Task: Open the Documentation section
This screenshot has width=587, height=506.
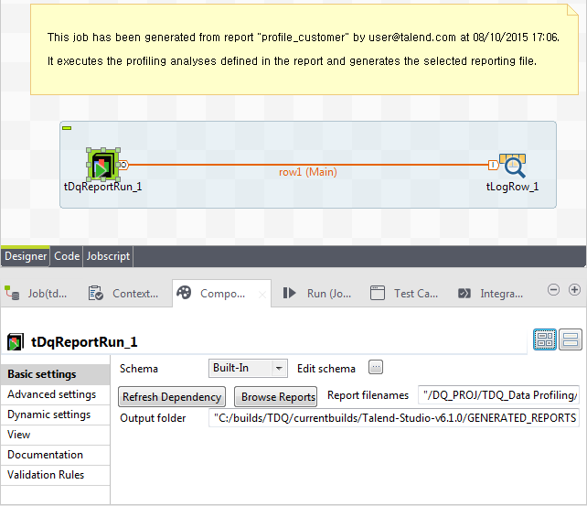Action: click(x=55, y=455)
